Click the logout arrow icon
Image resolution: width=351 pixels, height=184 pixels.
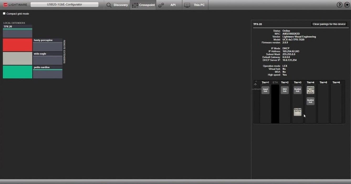point(347,5)
